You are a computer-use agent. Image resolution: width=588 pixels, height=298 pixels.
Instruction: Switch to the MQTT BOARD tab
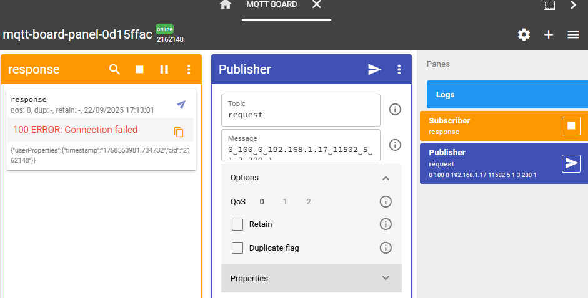tap(271, 5)
